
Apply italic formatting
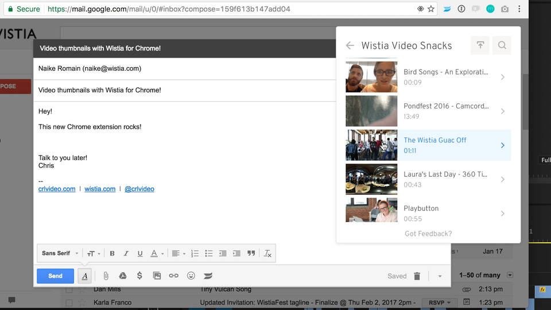click(126, 253)
